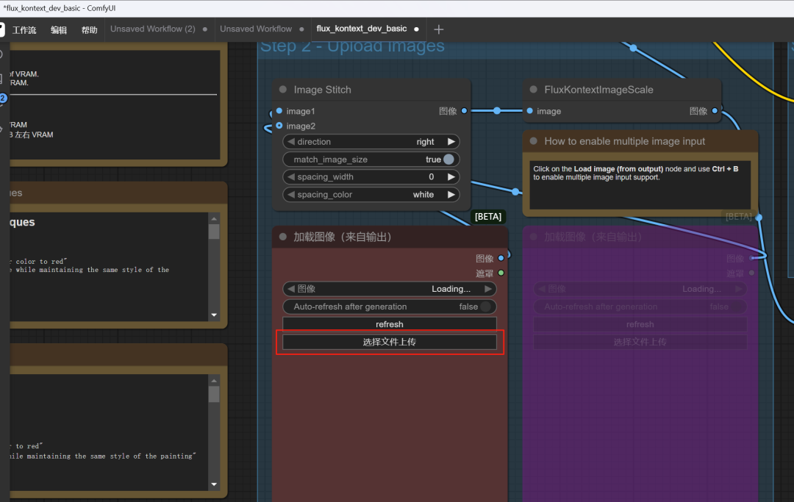Image resolution: width=794 pixels, height=502 pixels.
Task: Click FluxKontextImageScale image input socket
Action: pyautogui.click(x=529, y=111)
